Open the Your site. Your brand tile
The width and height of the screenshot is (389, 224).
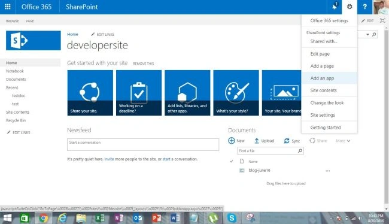pyautogui.click(x=282, y=93)
